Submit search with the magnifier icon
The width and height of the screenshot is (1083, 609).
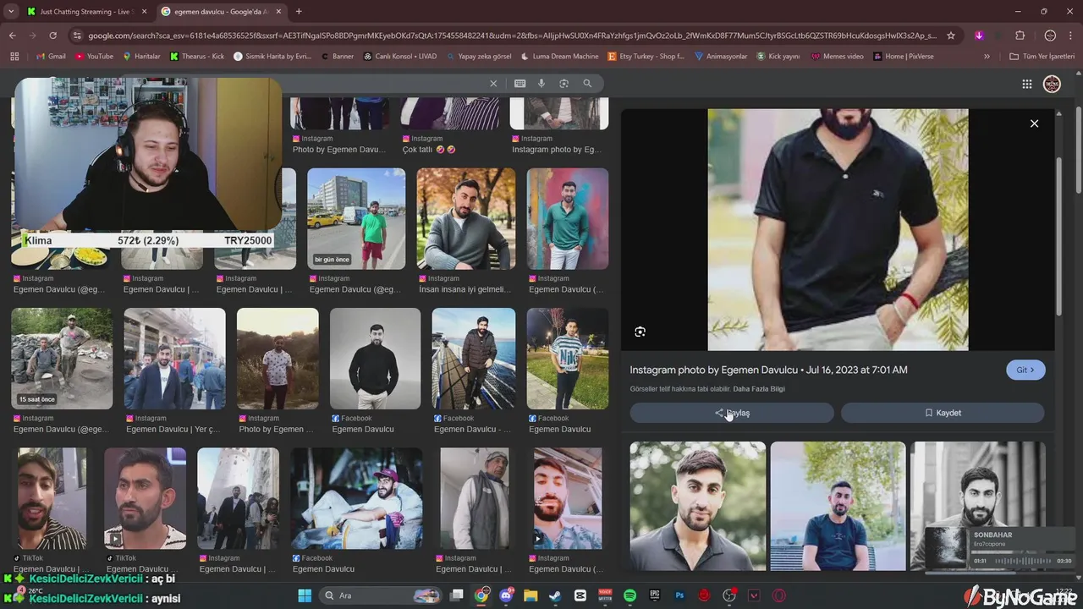pyautogui.click(x=587, y=84)
